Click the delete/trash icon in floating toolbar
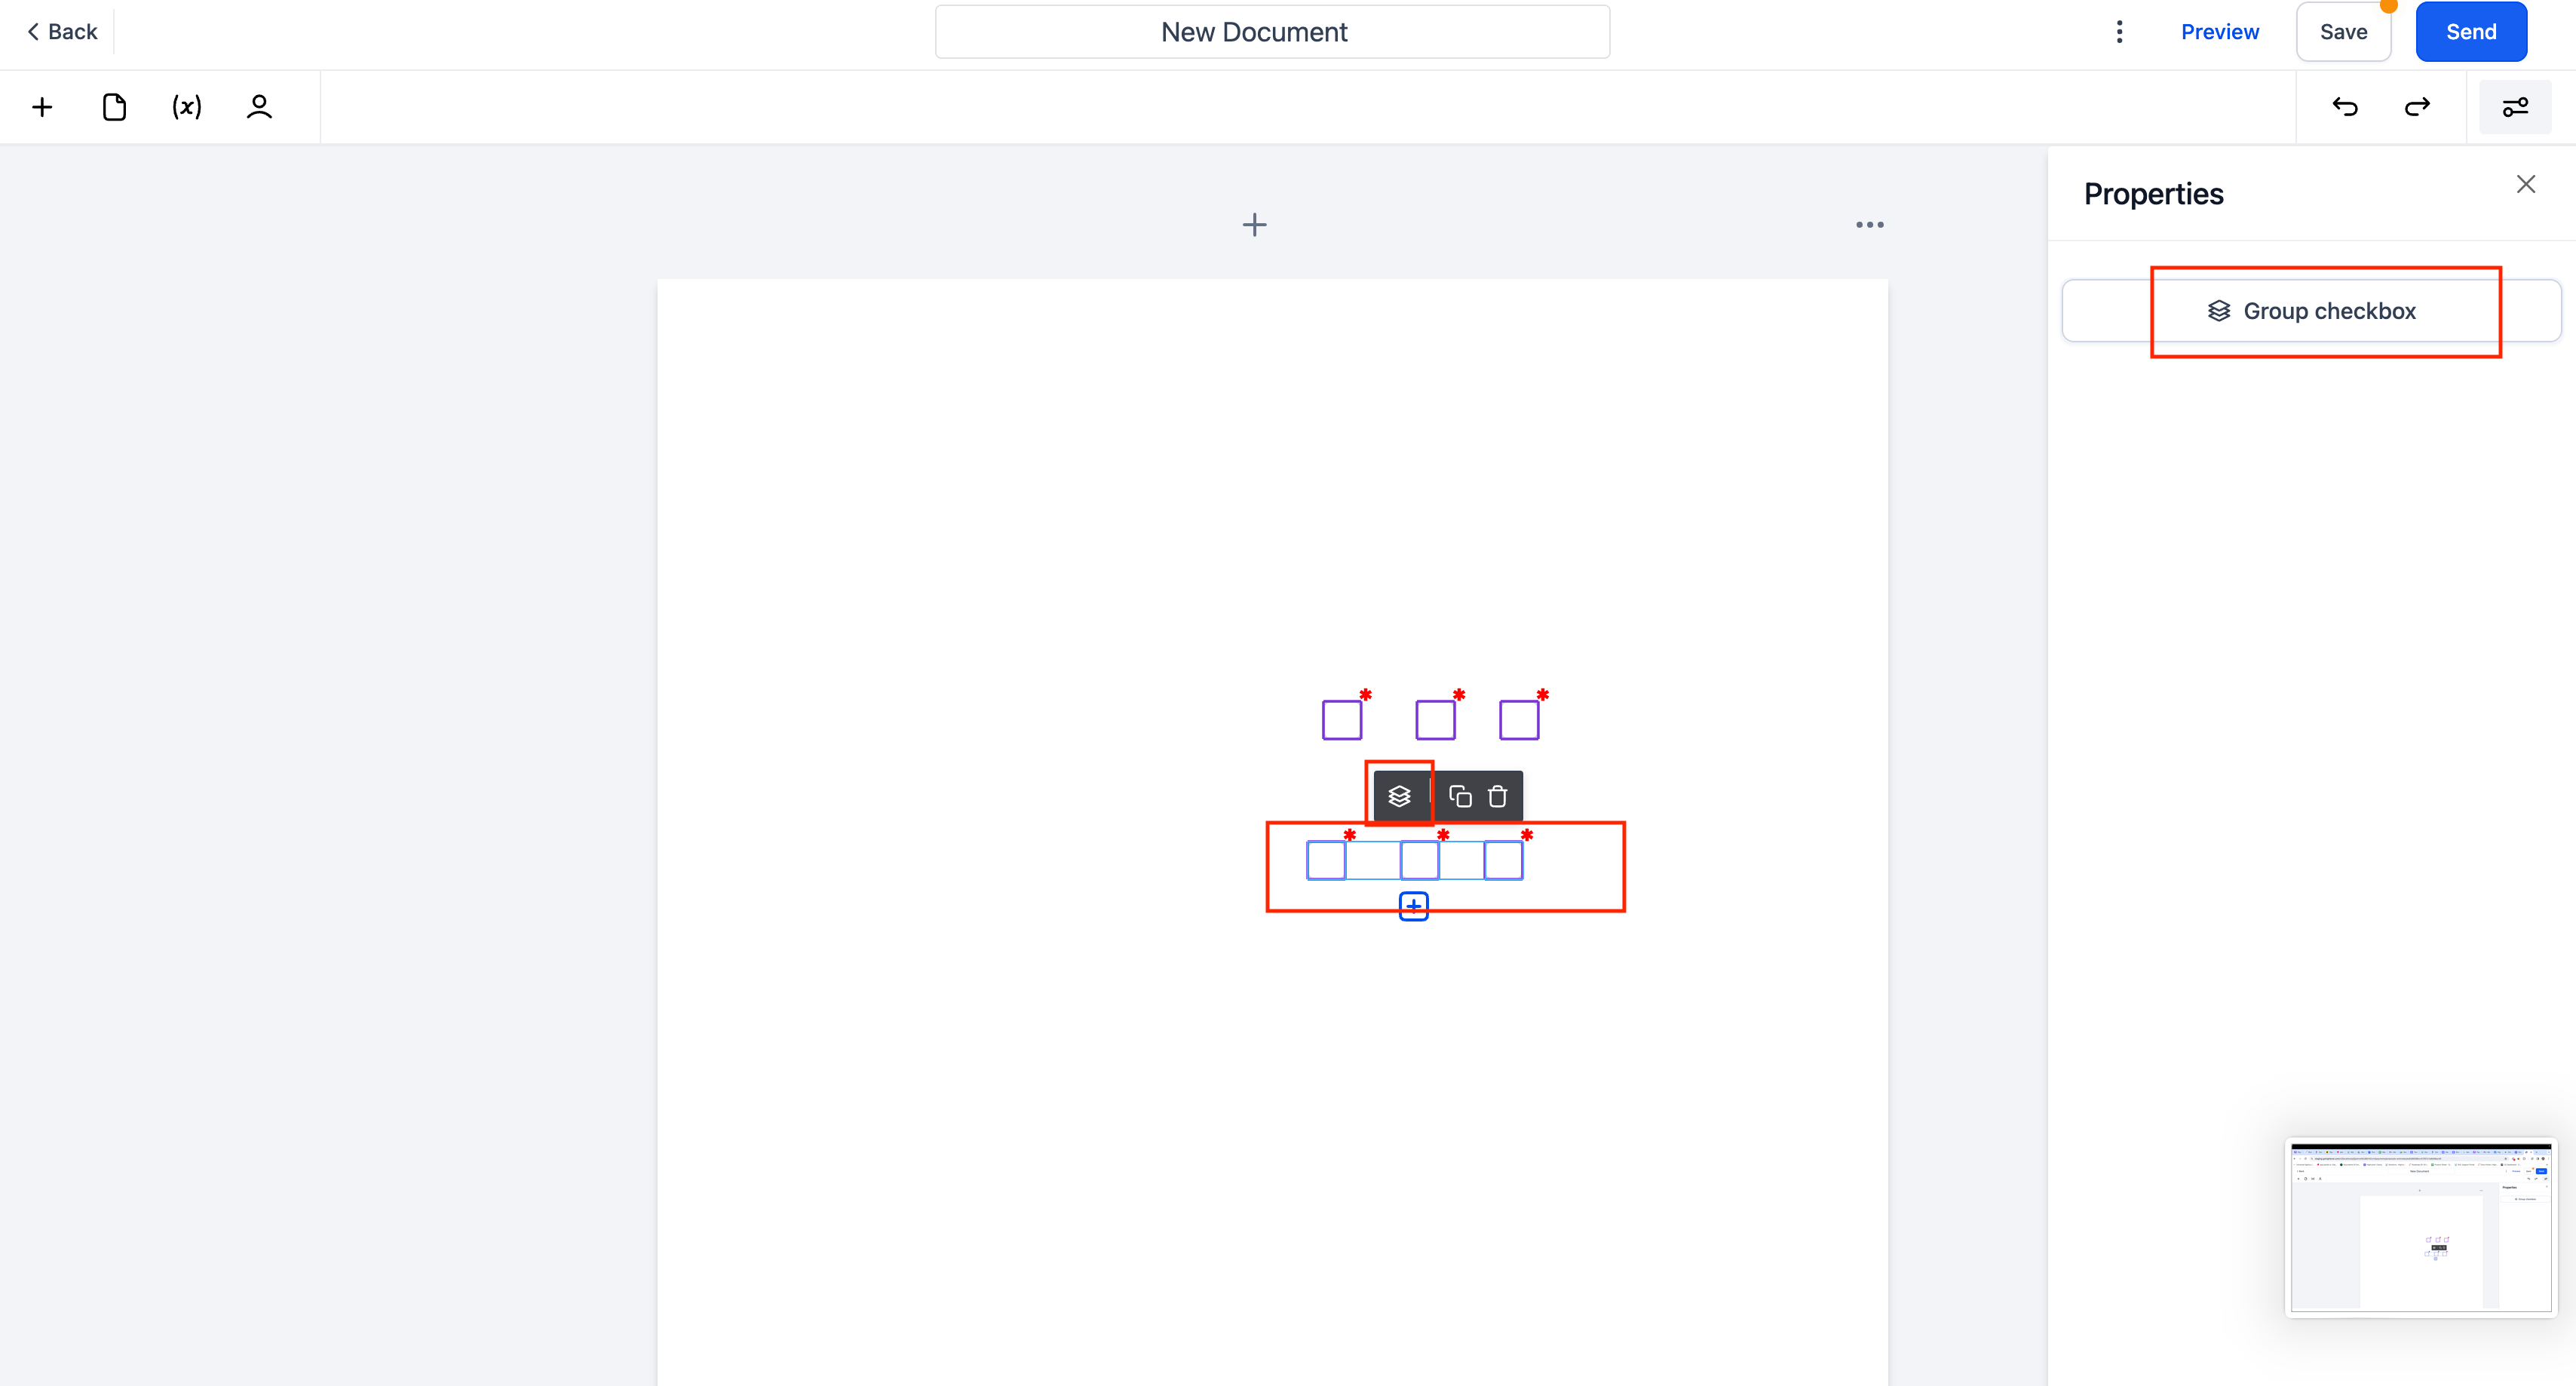 point(1496,796)
